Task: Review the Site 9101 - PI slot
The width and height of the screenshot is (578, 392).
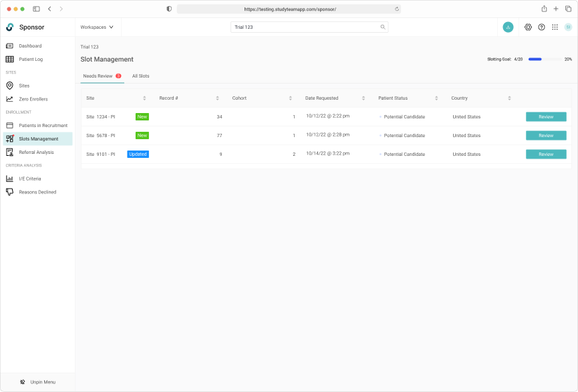Action: (546, 155)
